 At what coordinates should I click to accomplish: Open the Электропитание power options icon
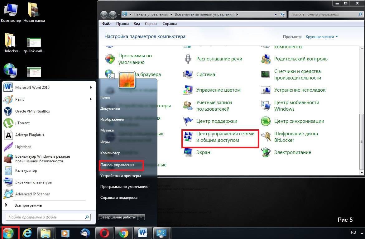point(266,152)
